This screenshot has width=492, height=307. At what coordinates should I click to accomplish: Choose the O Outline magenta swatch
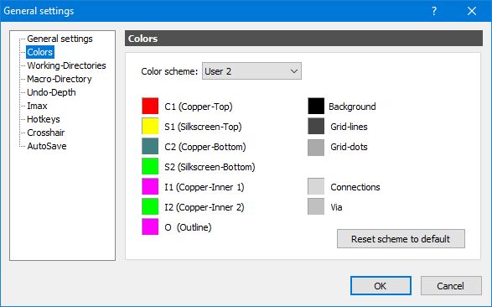pyautogui.click(x=150, y=226)
